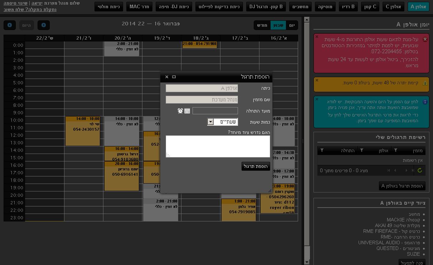Go to next week in calendar
This screenshot has height=265, width=433.
pyautogui.click(x=10, y=25)
